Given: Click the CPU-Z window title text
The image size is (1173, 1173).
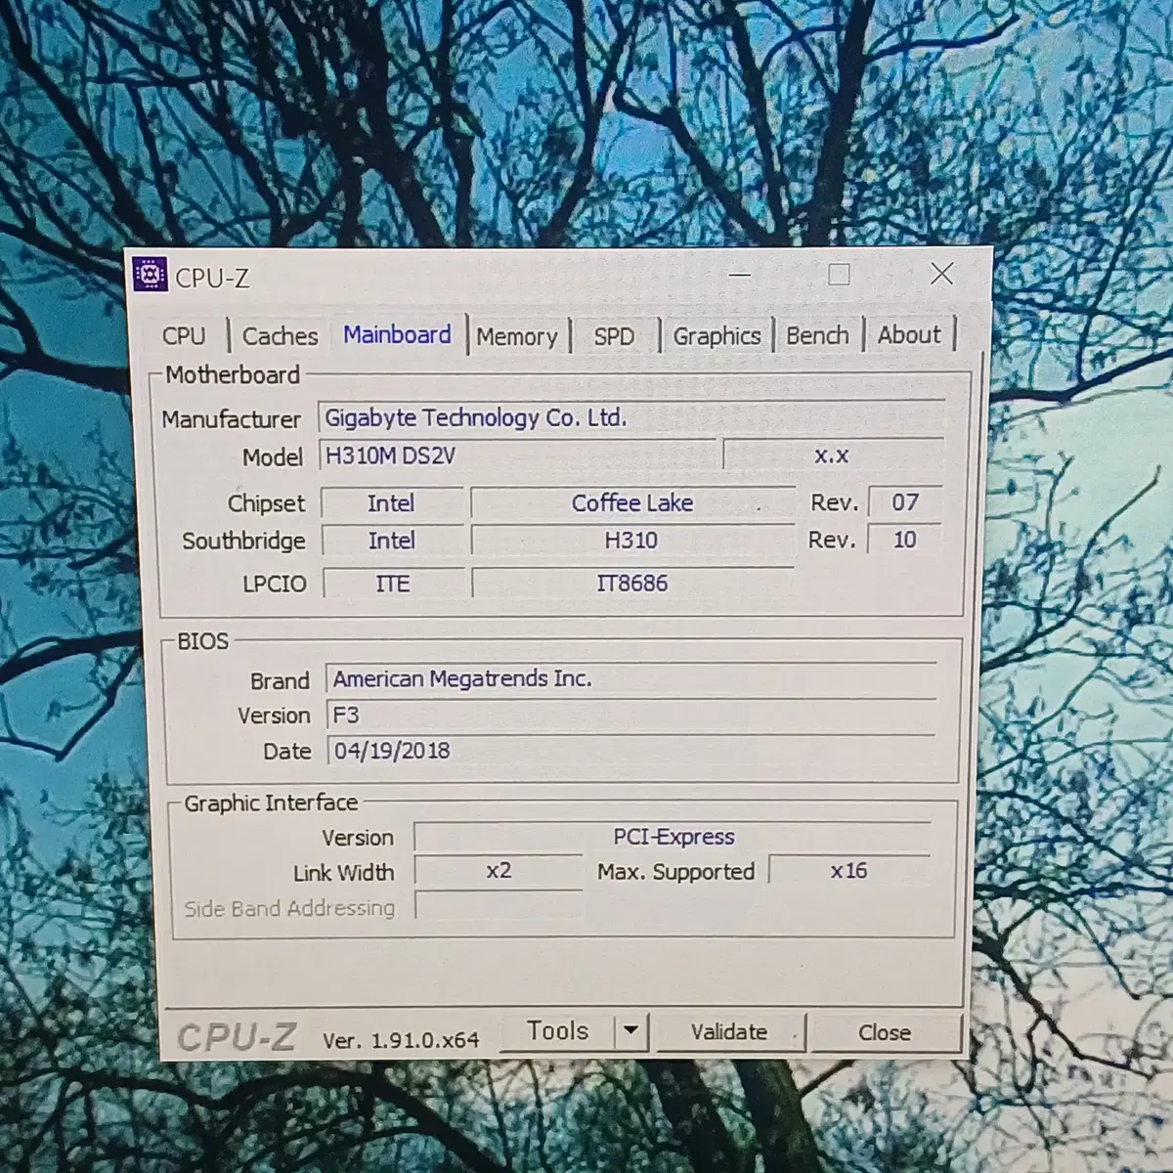Looking at the screenshot, I should tap(212, 278).
